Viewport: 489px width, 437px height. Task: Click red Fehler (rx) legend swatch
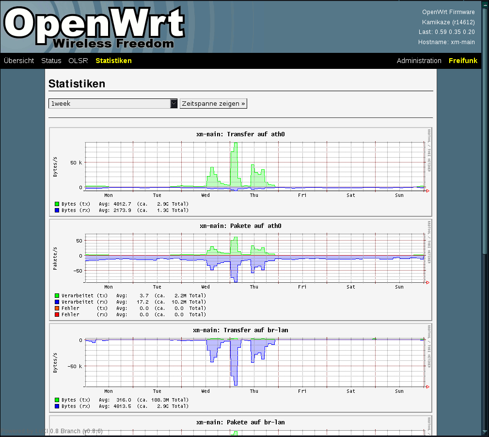coord(57,315)
